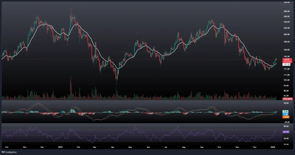Click the 2025 label on time axis

60,146
